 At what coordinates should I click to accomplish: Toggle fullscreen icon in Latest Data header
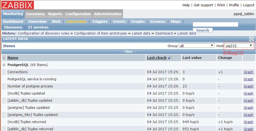[252, 39]
